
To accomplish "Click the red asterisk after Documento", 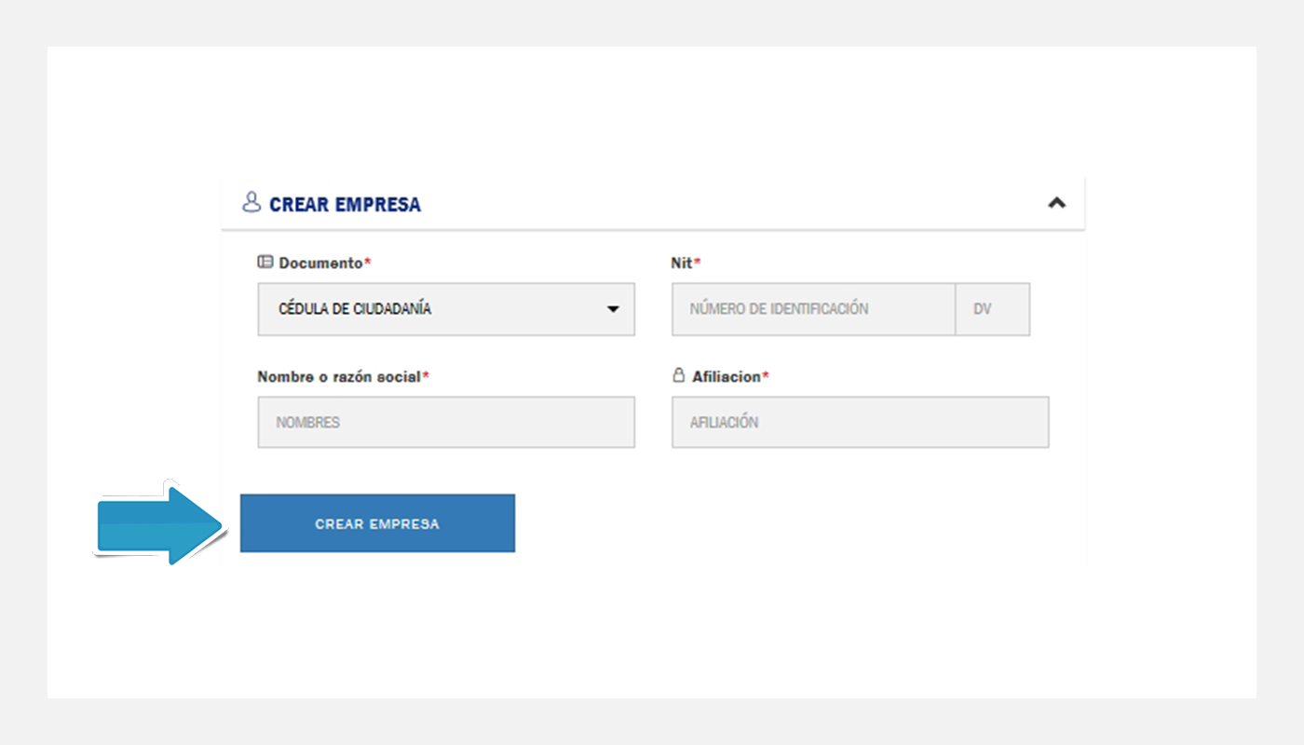I will coord(367,263).
